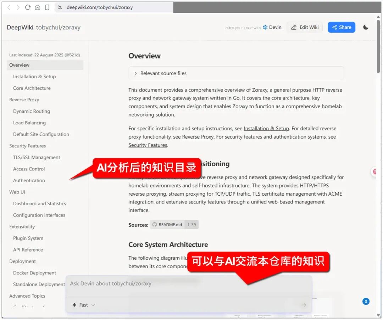The image size is (383, 320).
Task: Click the blue Share button
Action: (342, 27)
